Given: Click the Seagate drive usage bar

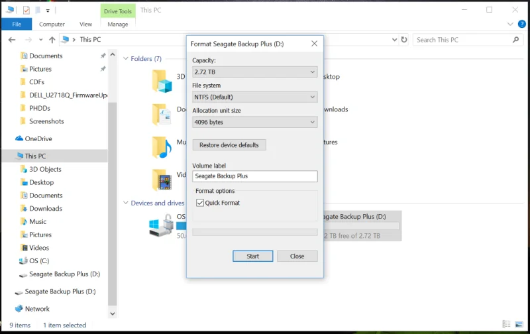Looking at the screenshot, I should pos(361,226).
